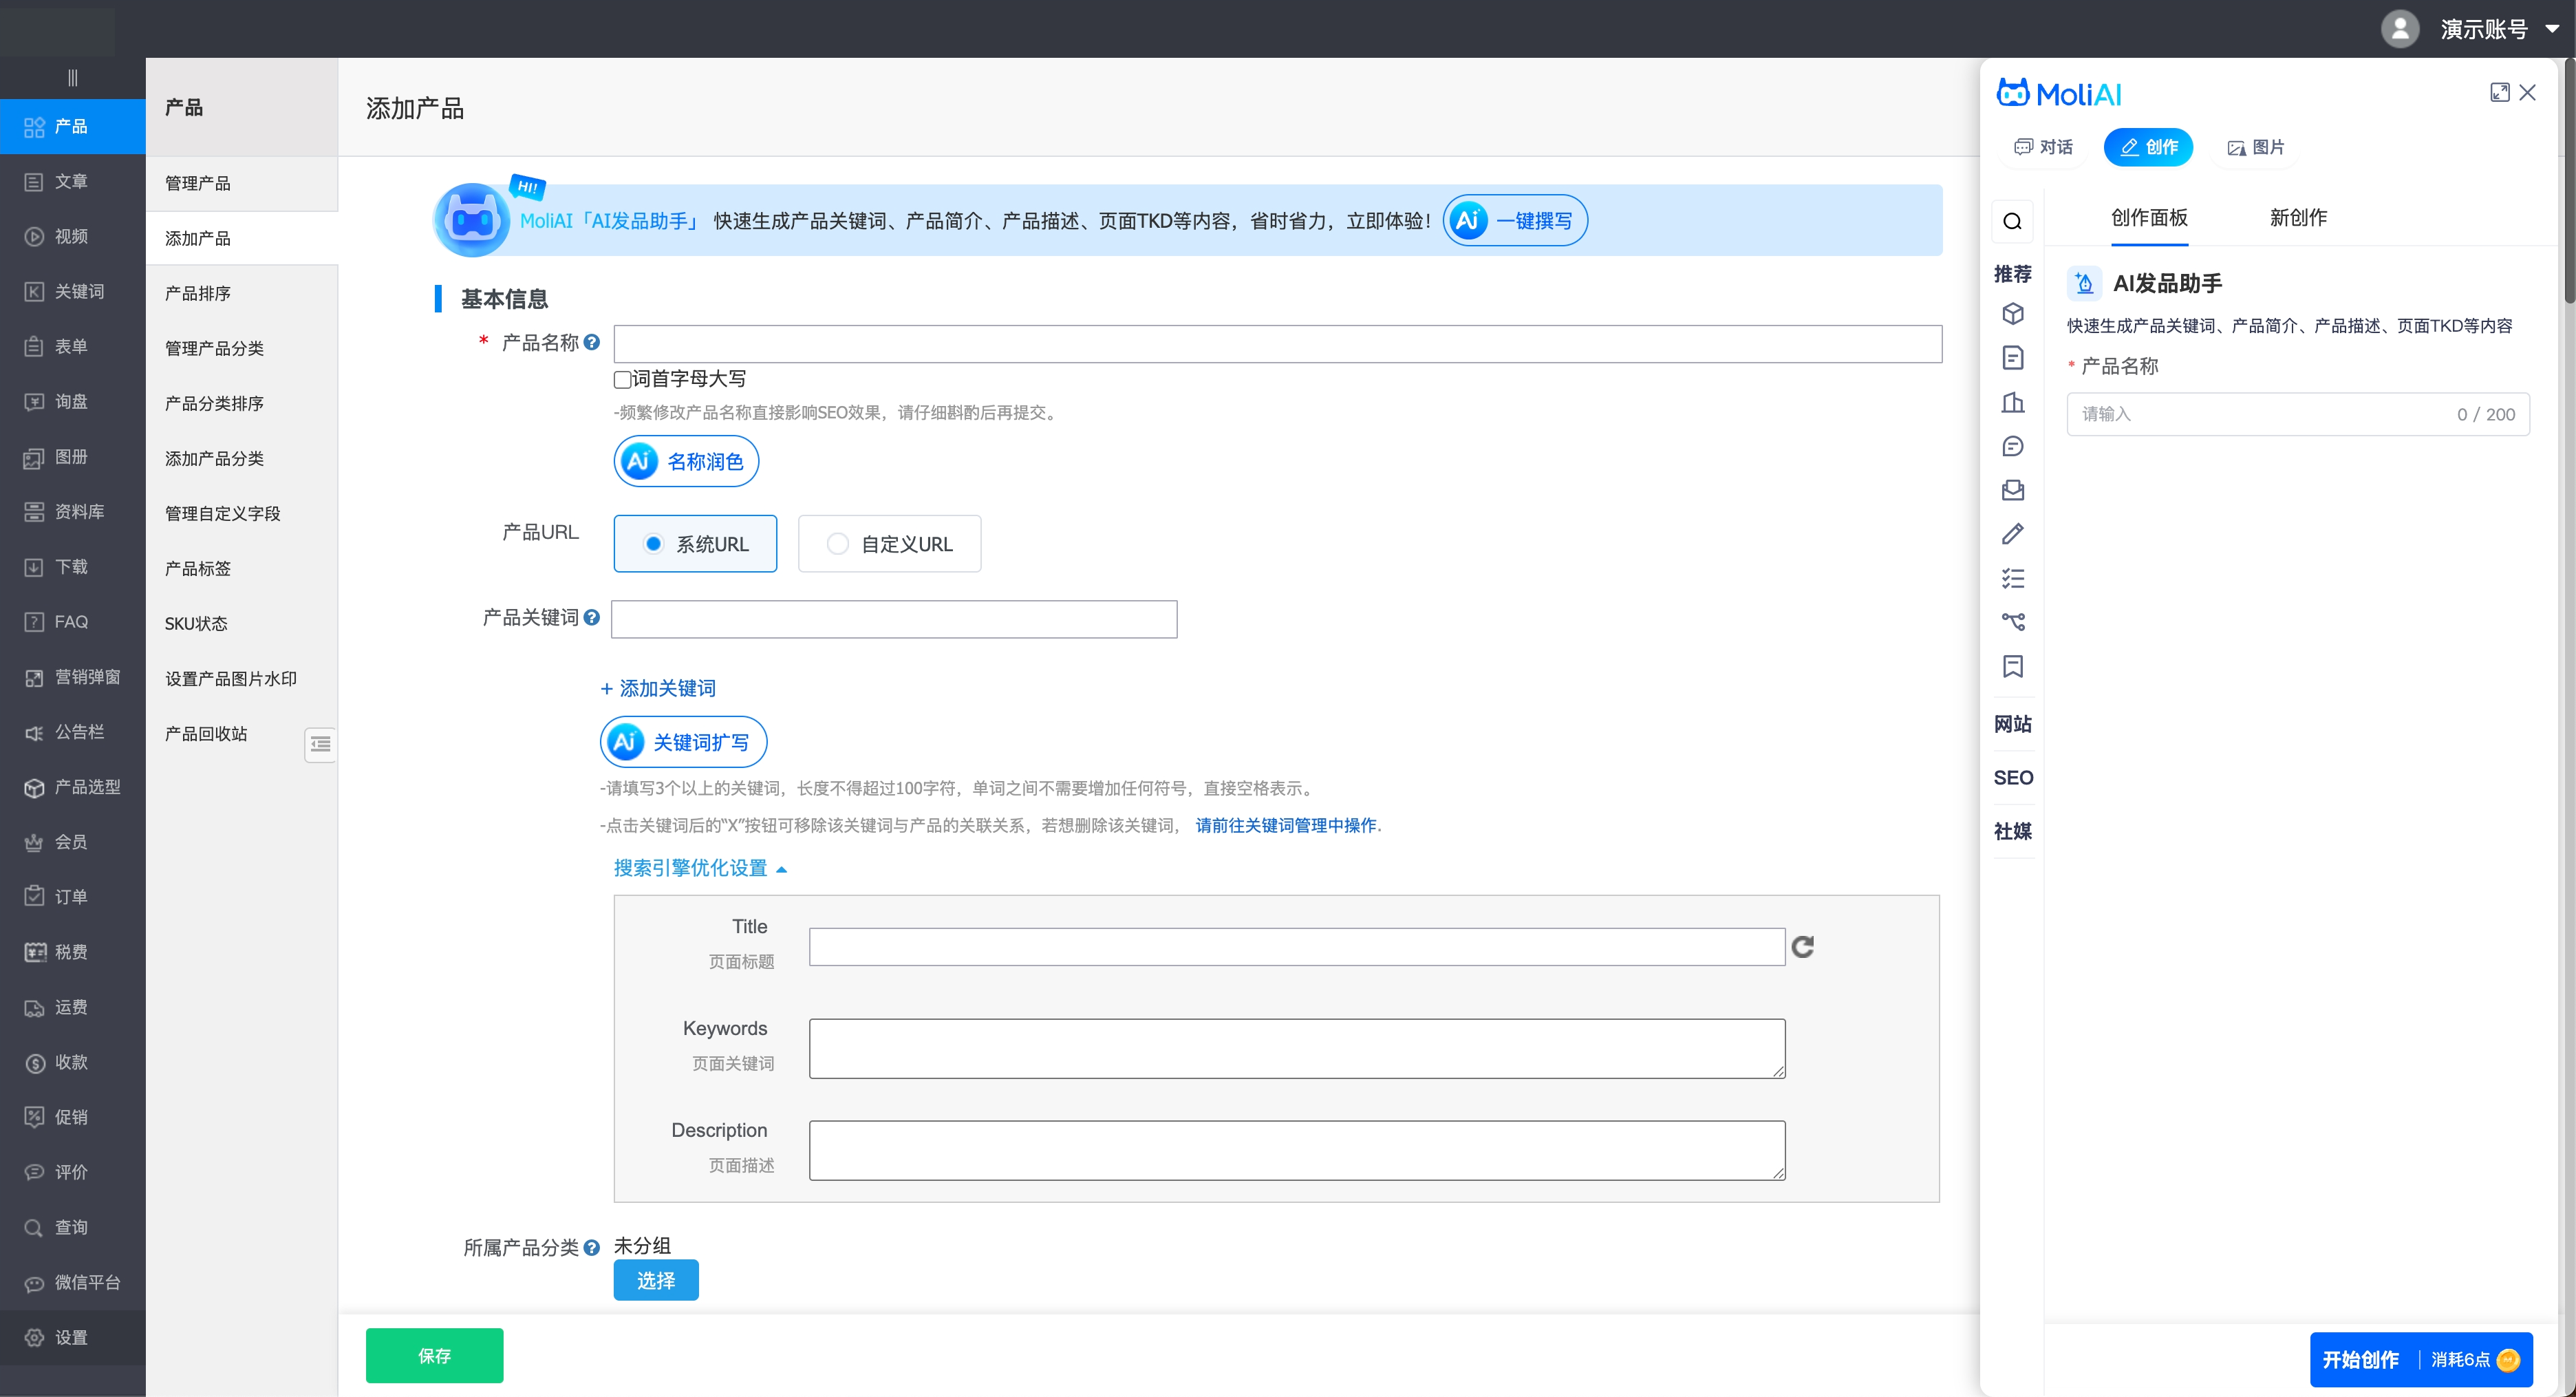This screenshot has height=1397, width=2576.
Task: Click the cube icon in MoliAI sidebar
Action: tap(2012, 314)
